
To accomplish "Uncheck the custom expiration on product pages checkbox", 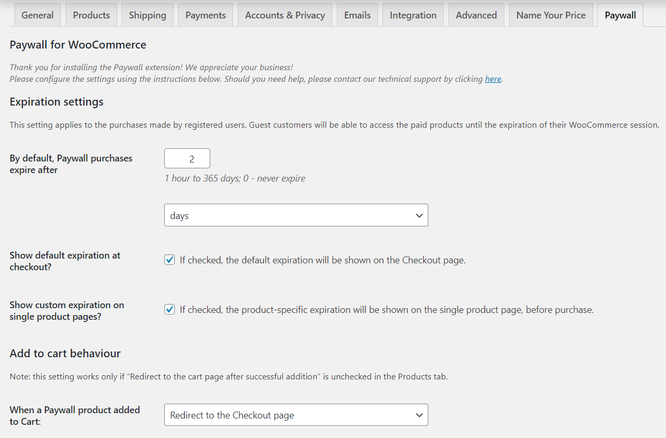I will (170, 309).
